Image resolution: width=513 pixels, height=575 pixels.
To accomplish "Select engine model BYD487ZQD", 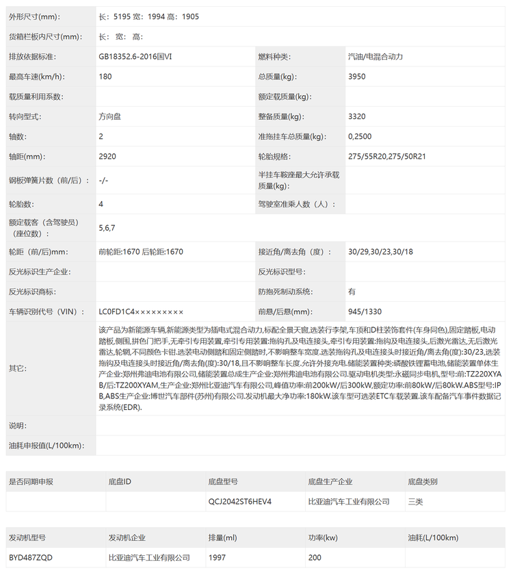I will 32,558.
